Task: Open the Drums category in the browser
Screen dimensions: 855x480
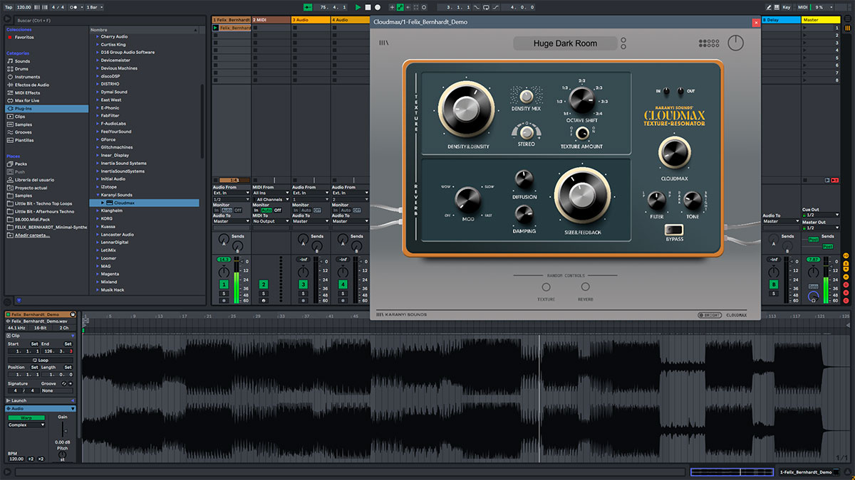Action: click(21, 69)
